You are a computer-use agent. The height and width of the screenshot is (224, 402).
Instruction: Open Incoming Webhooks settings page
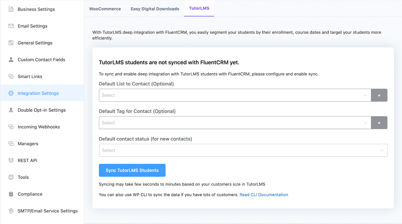[39, 127]
